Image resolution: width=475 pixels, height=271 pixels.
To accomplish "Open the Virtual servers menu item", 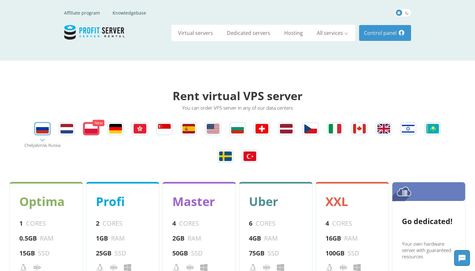I will 195,33.
